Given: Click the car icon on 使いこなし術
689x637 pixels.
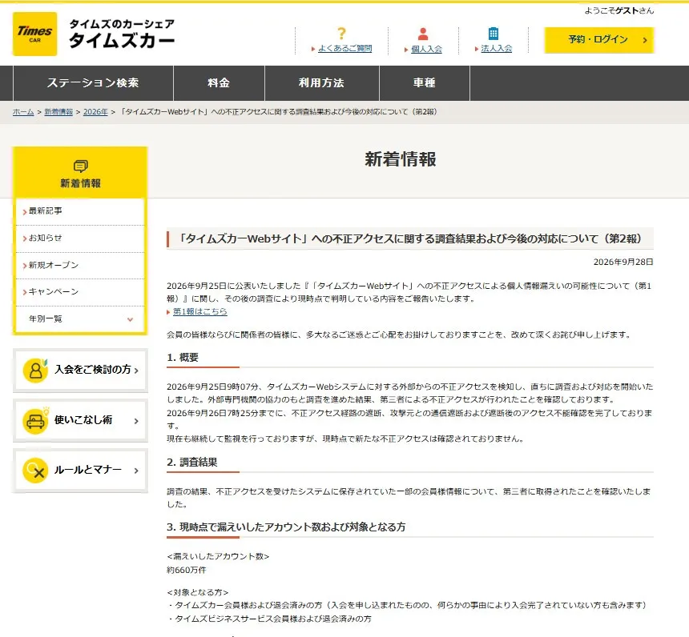Looking at the screenshot, I should pyautogui.click(x=35, y=421).
